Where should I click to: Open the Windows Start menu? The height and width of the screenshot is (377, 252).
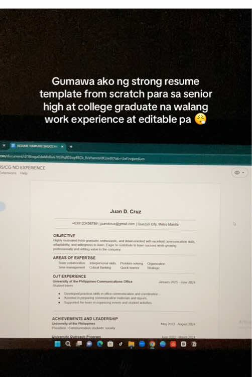[x=58, y=344]
